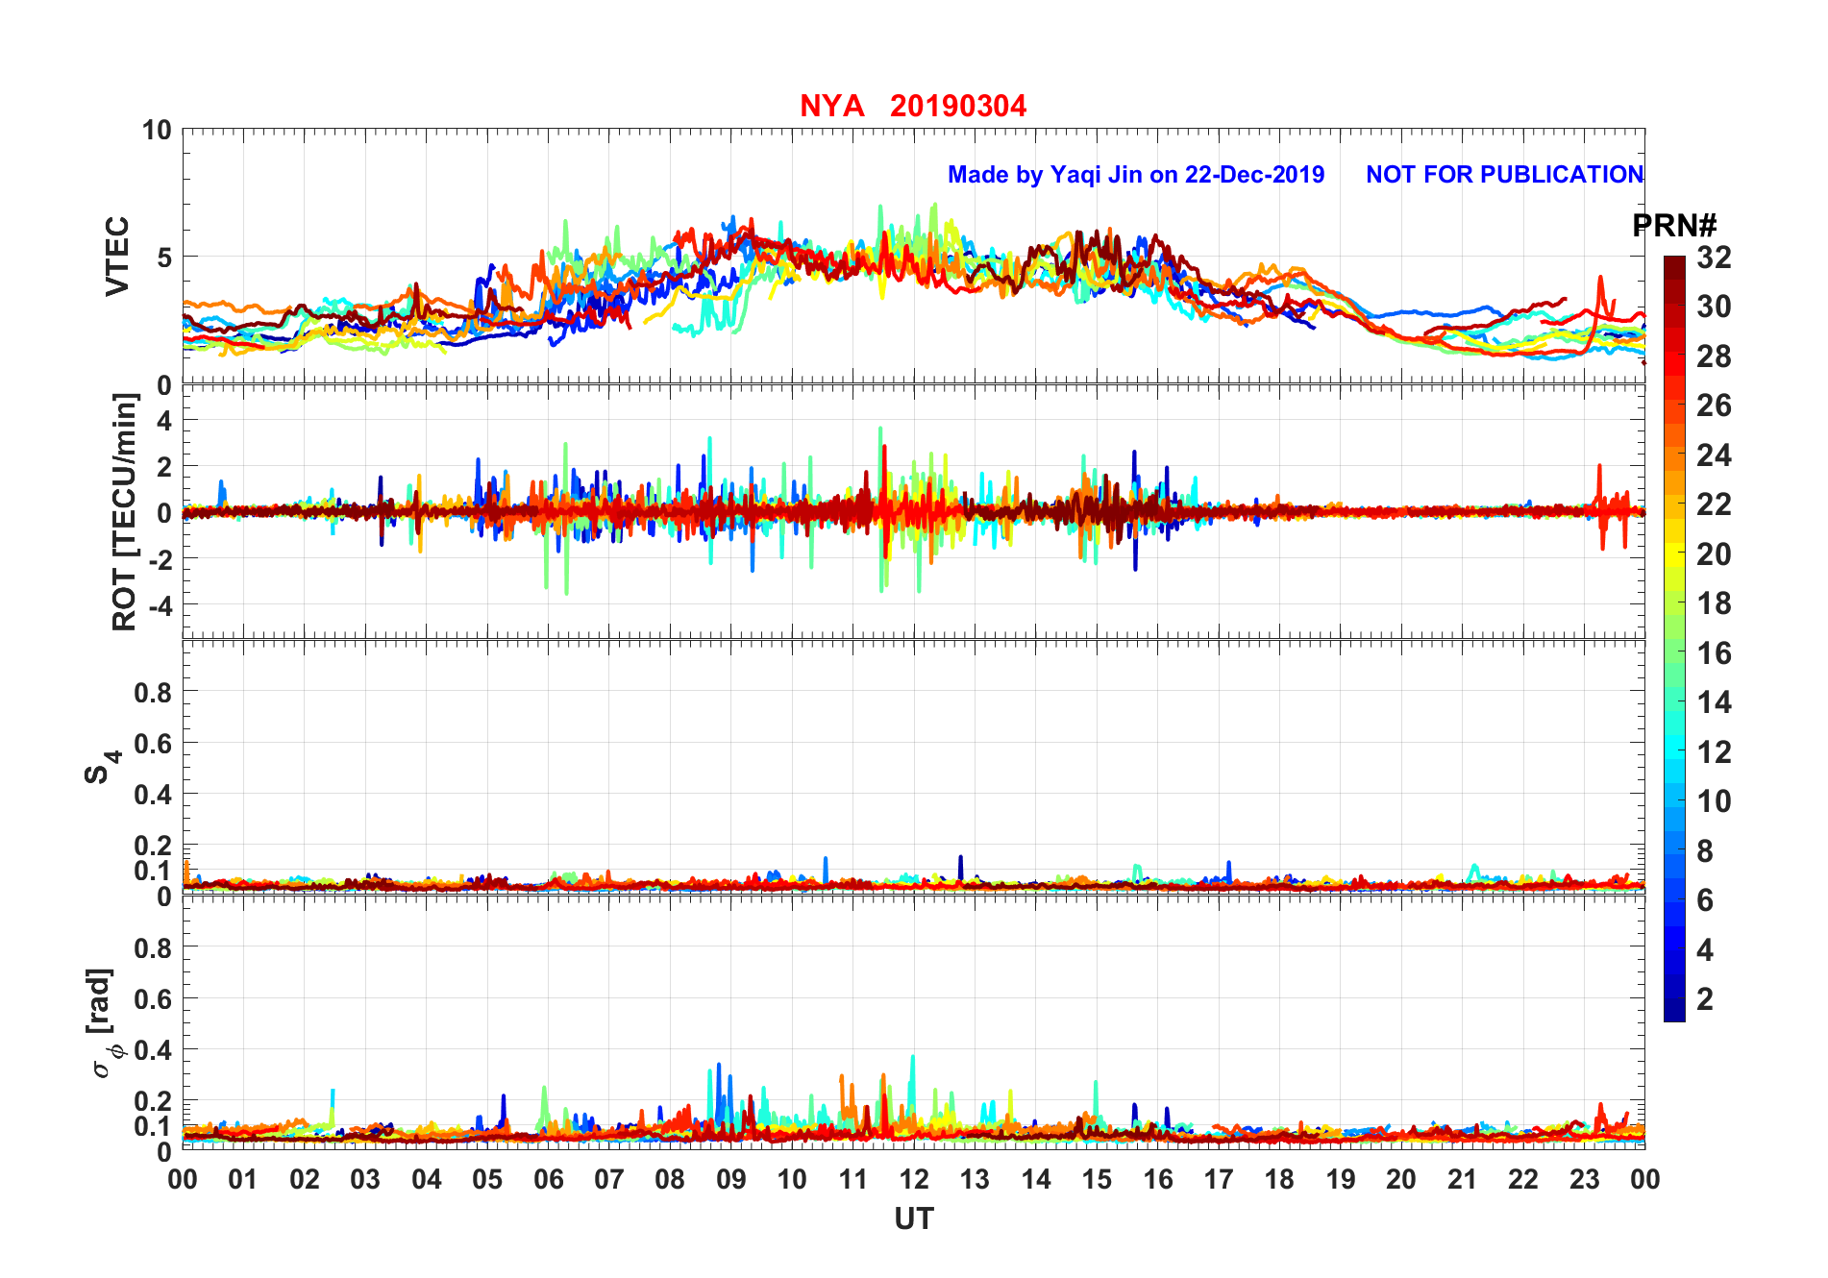Click the 'UT' x-axis label

click(914, 1219)
